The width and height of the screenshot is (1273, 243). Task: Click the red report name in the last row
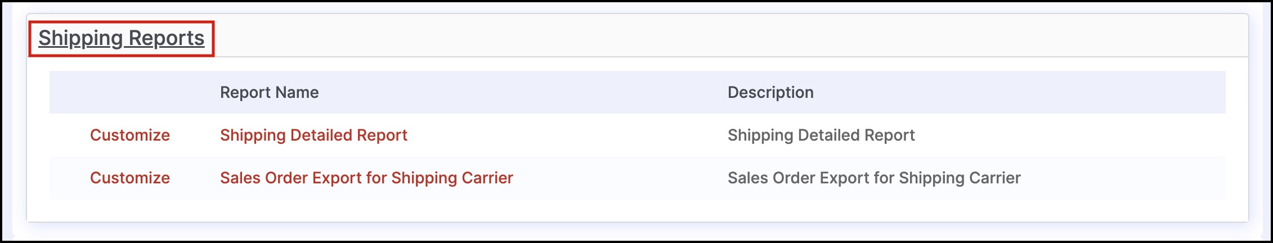tap(366, 178)
